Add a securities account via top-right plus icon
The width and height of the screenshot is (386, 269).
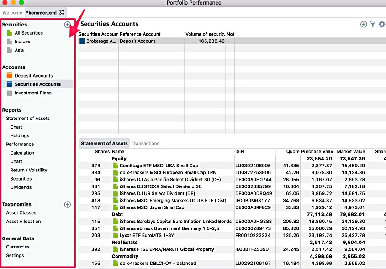364,24
